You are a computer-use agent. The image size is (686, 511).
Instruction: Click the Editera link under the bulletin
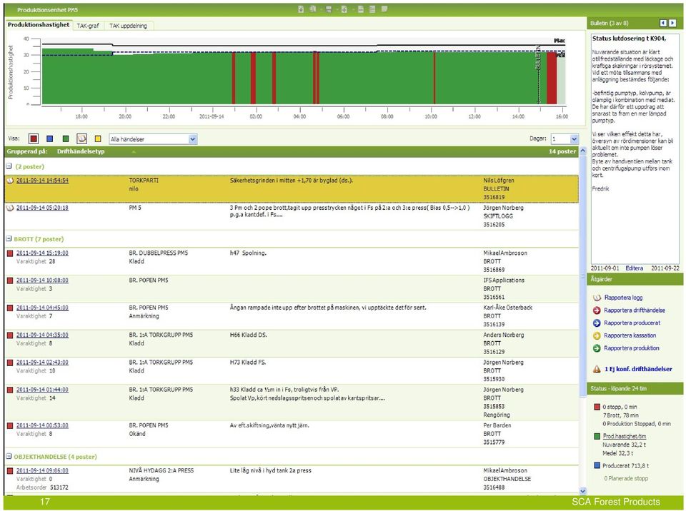coord(634,268)
